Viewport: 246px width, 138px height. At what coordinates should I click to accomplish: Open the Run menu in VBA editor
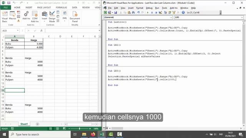click(x=157, y=8)
